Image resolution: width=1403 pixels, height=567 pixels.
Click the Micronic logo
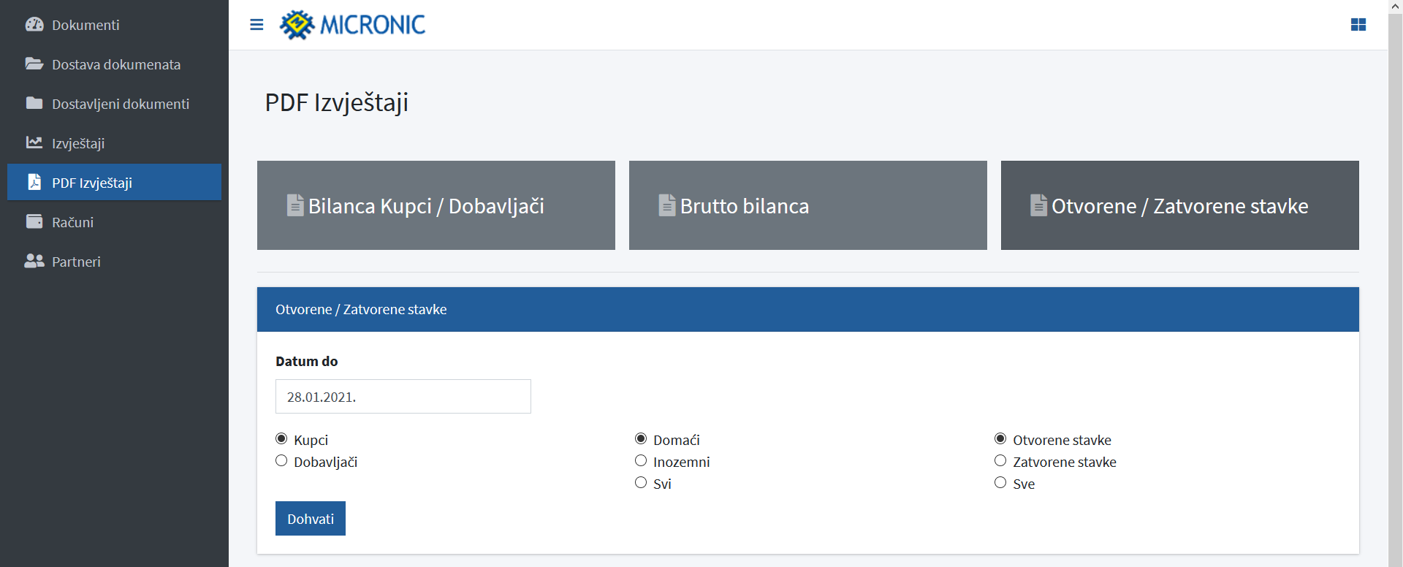tap(352, 25)
